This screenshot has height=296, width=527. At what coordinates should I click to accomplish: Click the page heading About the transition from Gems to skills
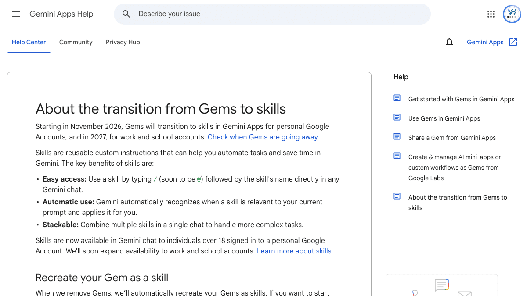(x=161, y=109)
